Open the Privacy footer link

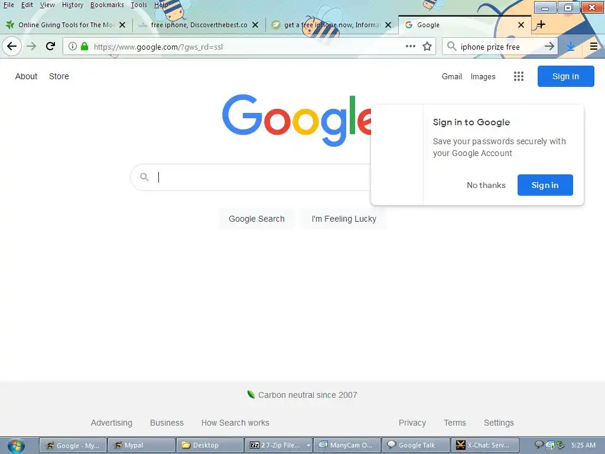pyautogui.click(x=412, y=423)
